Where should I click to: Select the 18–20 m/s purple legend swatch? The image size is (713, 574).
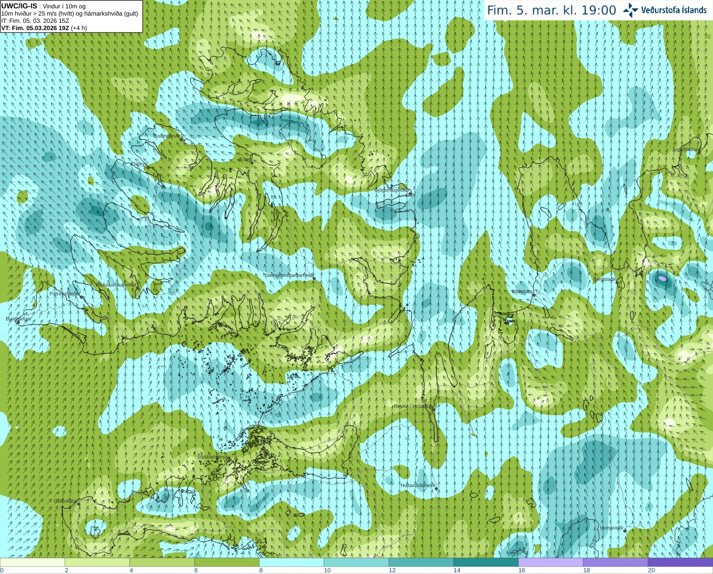[x=616, y=562]
